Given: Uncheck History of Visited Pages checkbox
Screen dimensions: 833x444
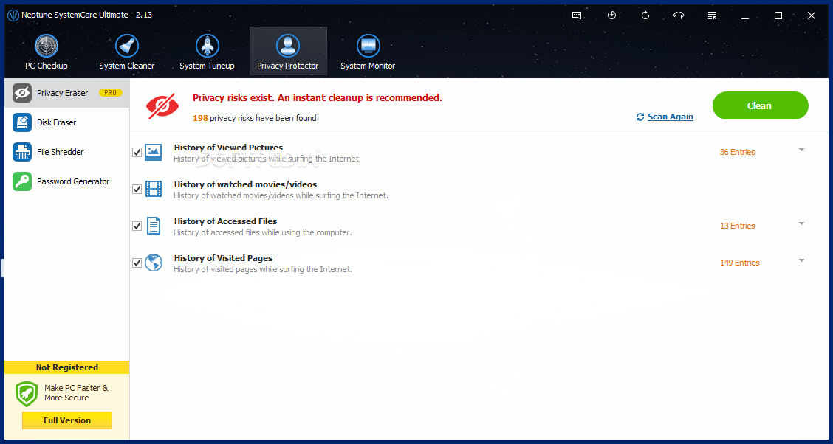Looking at the screenshot, I should click(137, 263).
